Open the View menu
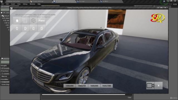This screenshot has width=178, height=100. 19,4
